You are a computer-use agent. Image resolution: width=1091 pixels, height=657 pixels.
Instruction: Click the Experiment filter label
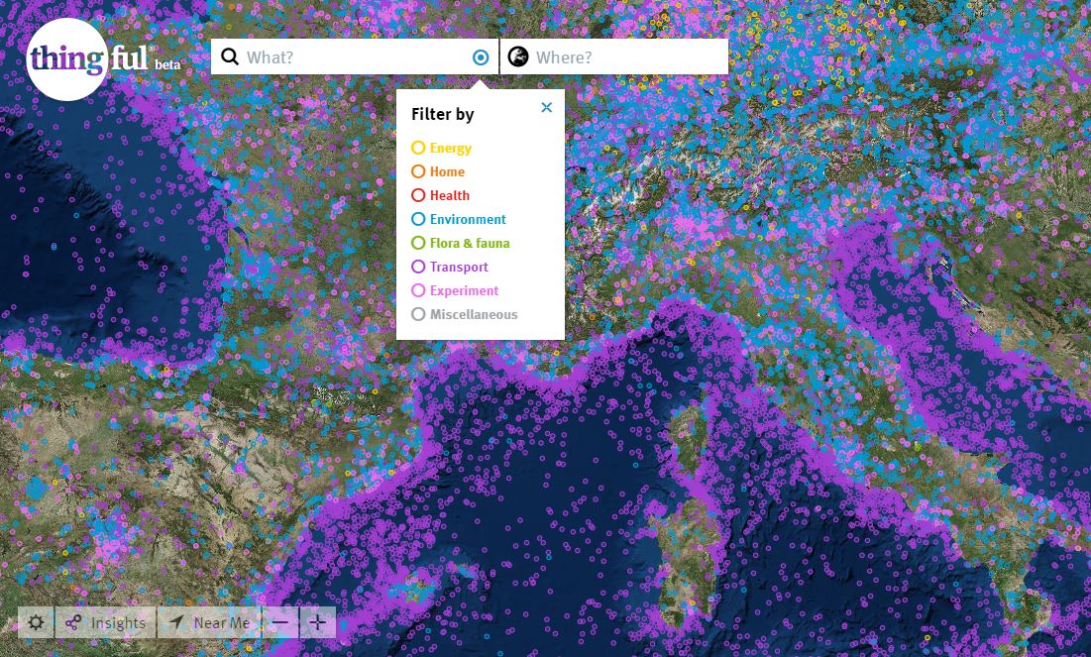click(x=464, y=290)
